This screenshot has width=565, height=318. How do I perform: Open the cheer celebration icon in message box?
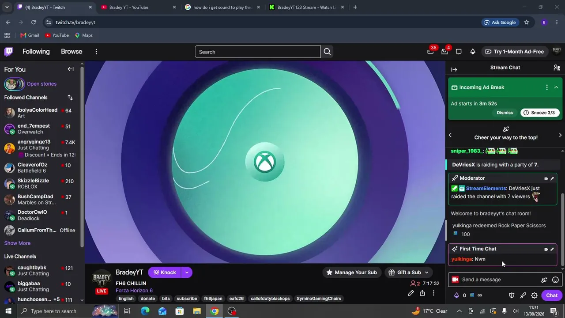(544, 280)
